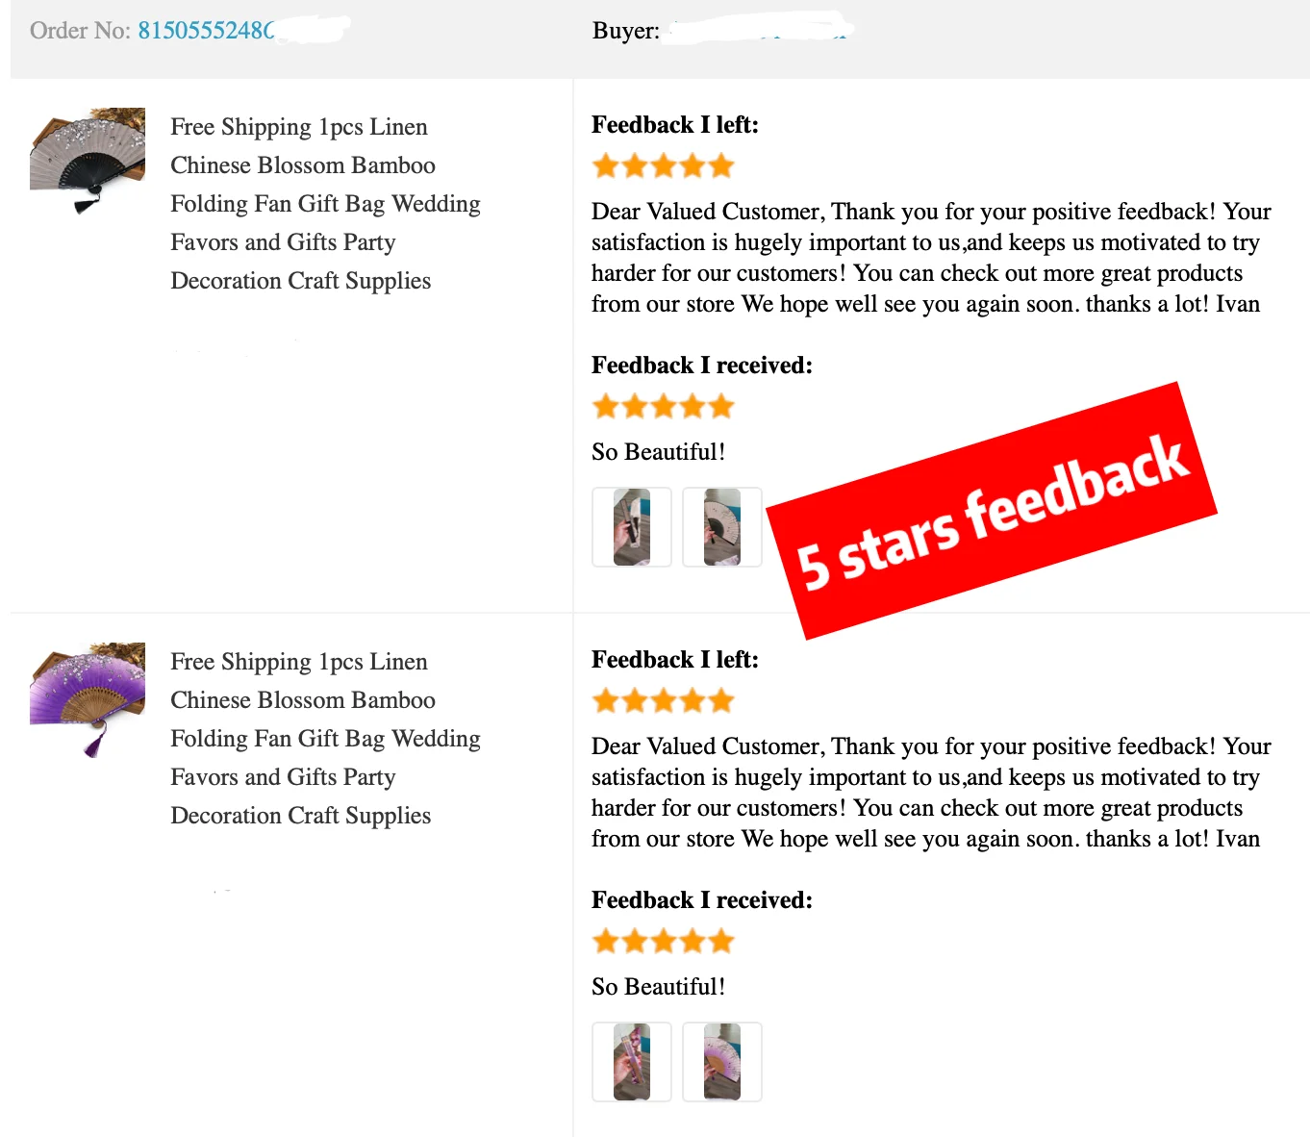This screenshot has height=1137, width=1310.
Task: Select second 'Dear Valued Customer' reply text
Action: (931, 793)
